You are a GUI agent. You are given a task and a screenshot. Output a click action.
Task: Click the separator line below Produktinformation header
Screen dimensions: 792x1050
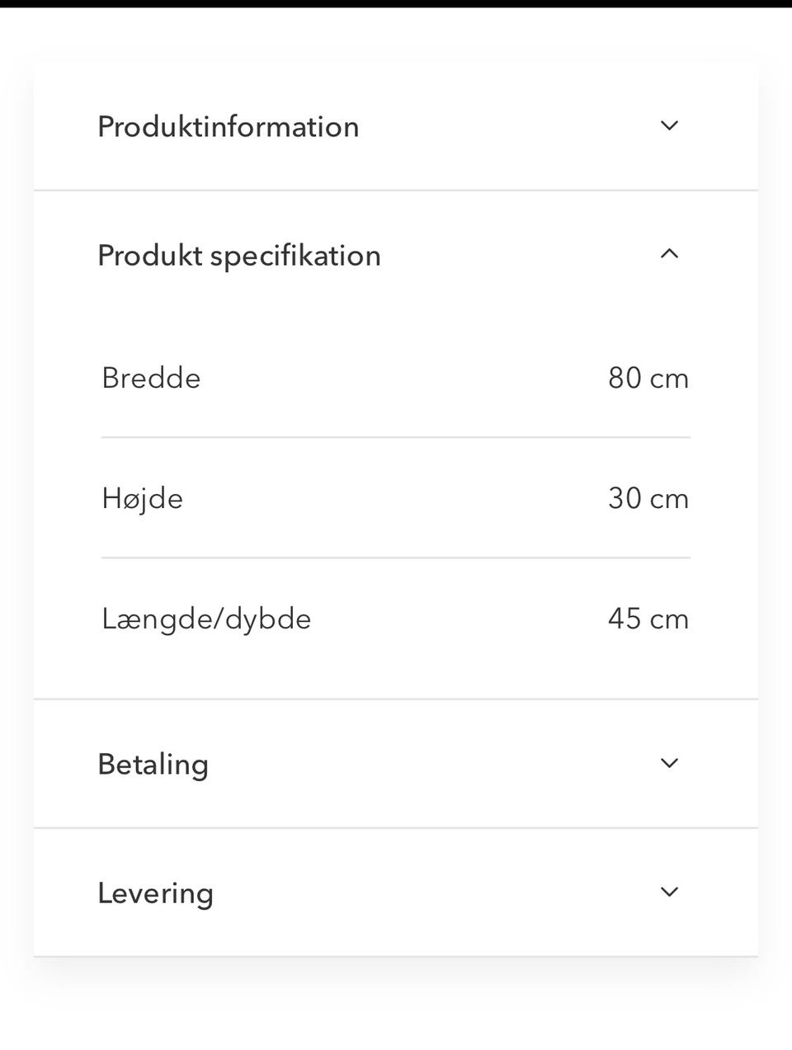click(396, 191)
